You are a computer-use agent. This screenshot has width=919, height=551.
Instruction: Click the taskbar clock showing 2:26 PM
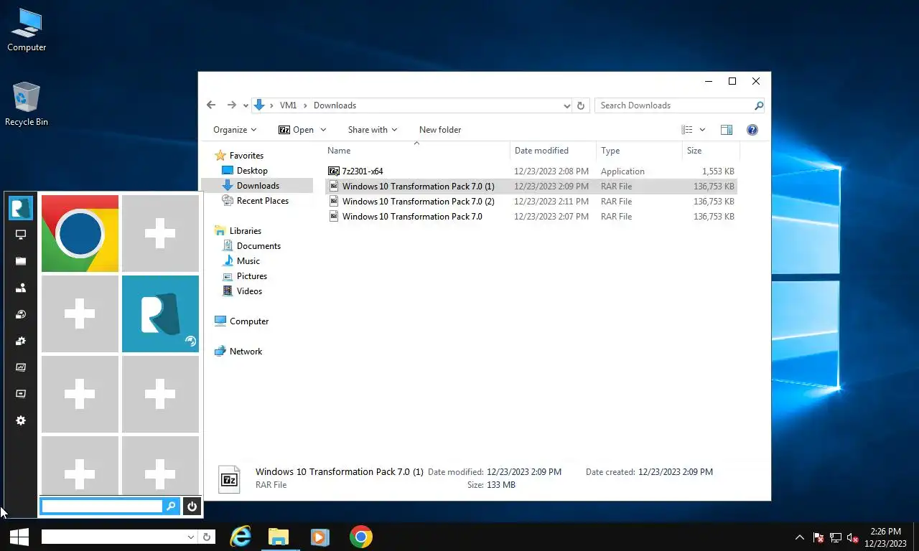[x=885, y=537]
